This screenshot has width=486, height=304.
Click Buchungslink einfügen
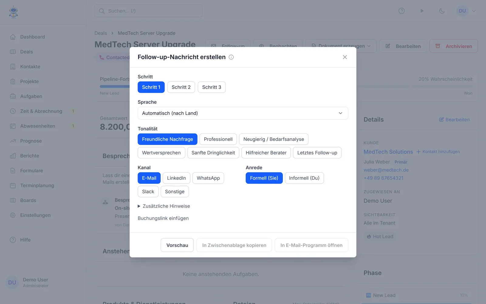[163, 218]
